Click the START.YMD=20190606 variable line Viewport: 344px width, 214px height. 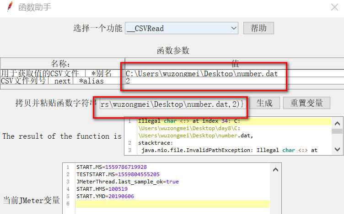pyautogui.click(x=105, y=196)
